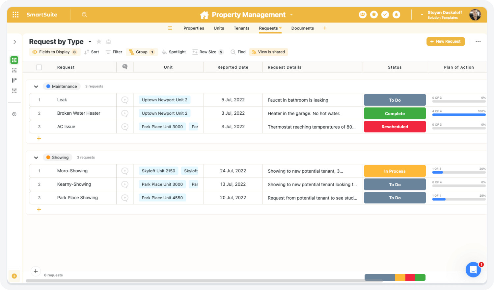This screenshot has width=494, height=290.
Task: Add a row under Showing group
Action: tap(39, 209)
